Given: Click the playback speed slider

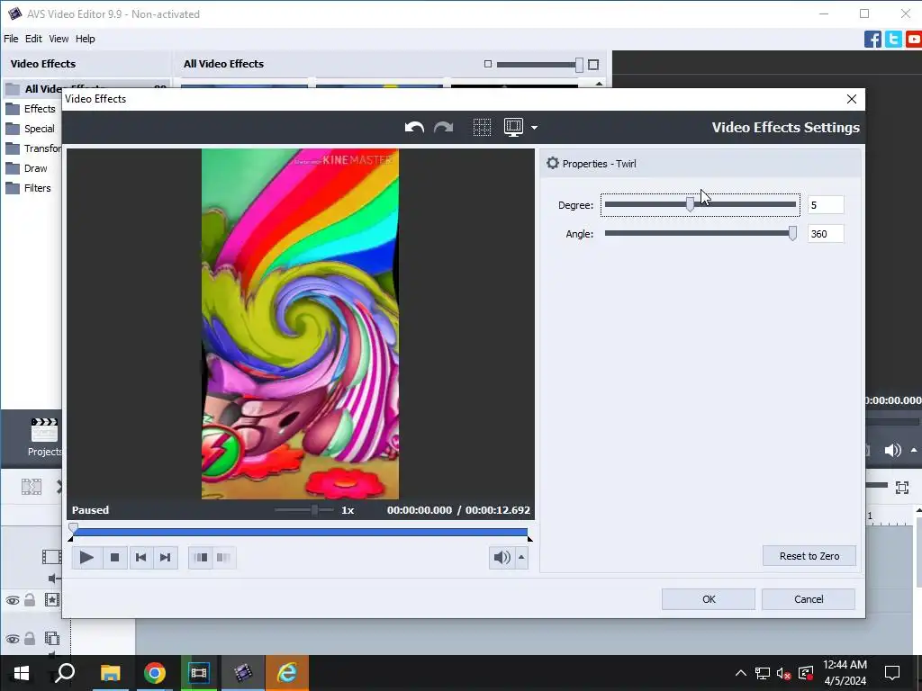Looking at the screenshot, I should tap(304, 510).
